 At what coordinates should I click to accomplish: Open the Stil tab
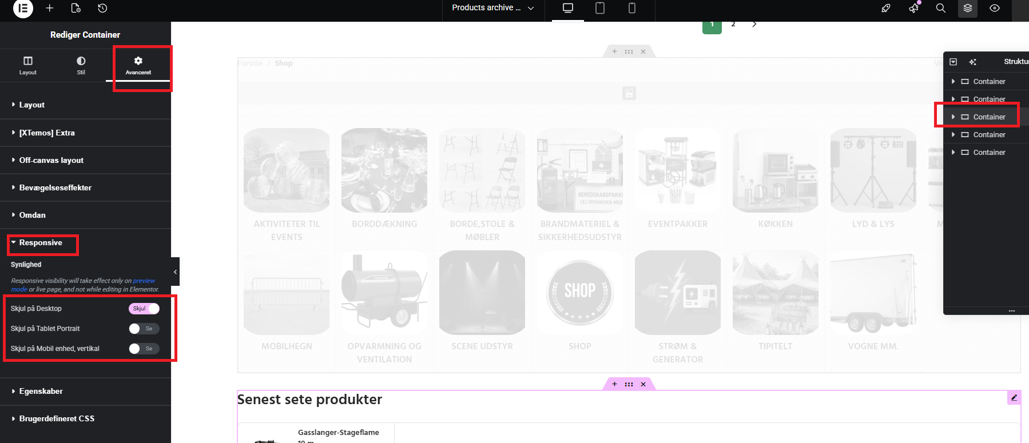click(x=81, y=65)
